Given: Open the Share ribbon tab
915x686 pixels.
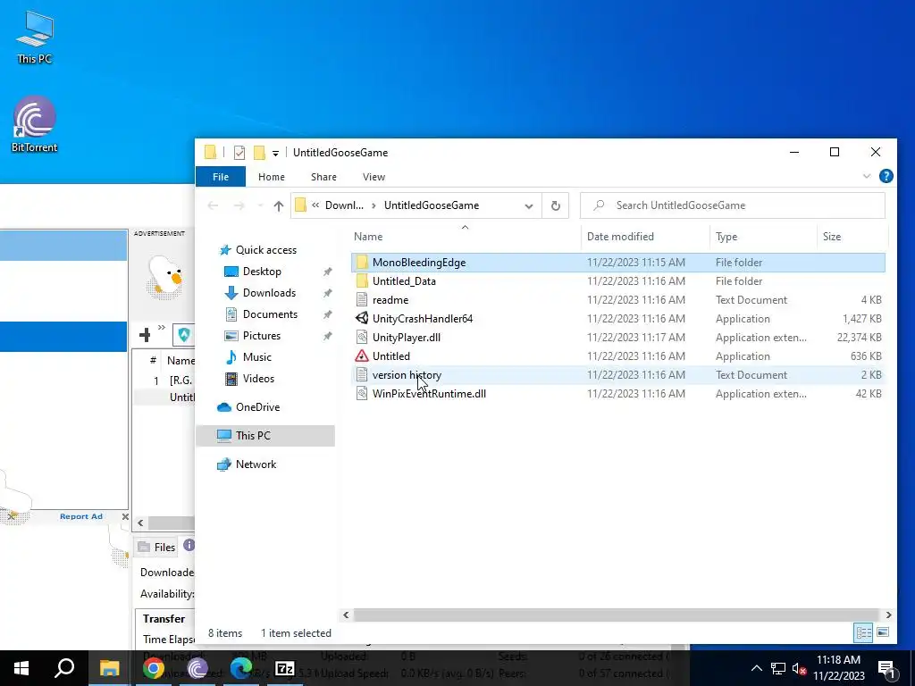Looking at the screenshot, I should (323, 177).
